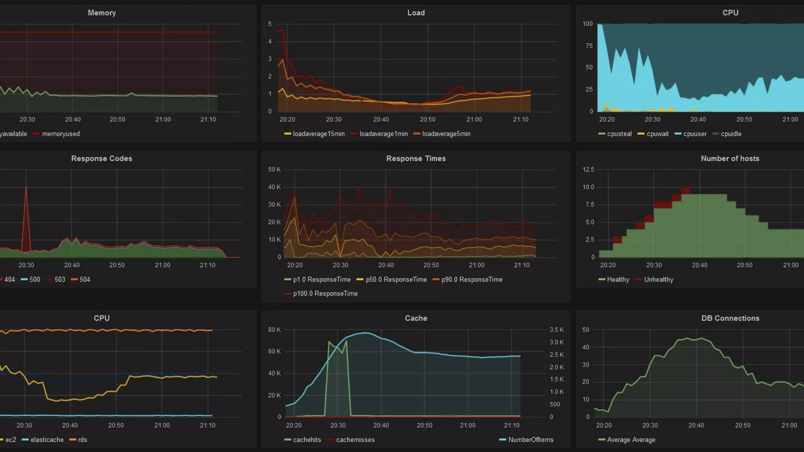Viewport: 804px width, 452px height.
Task: Select the p100.0 ResponseTime legend label
Action: click(325, 293)
